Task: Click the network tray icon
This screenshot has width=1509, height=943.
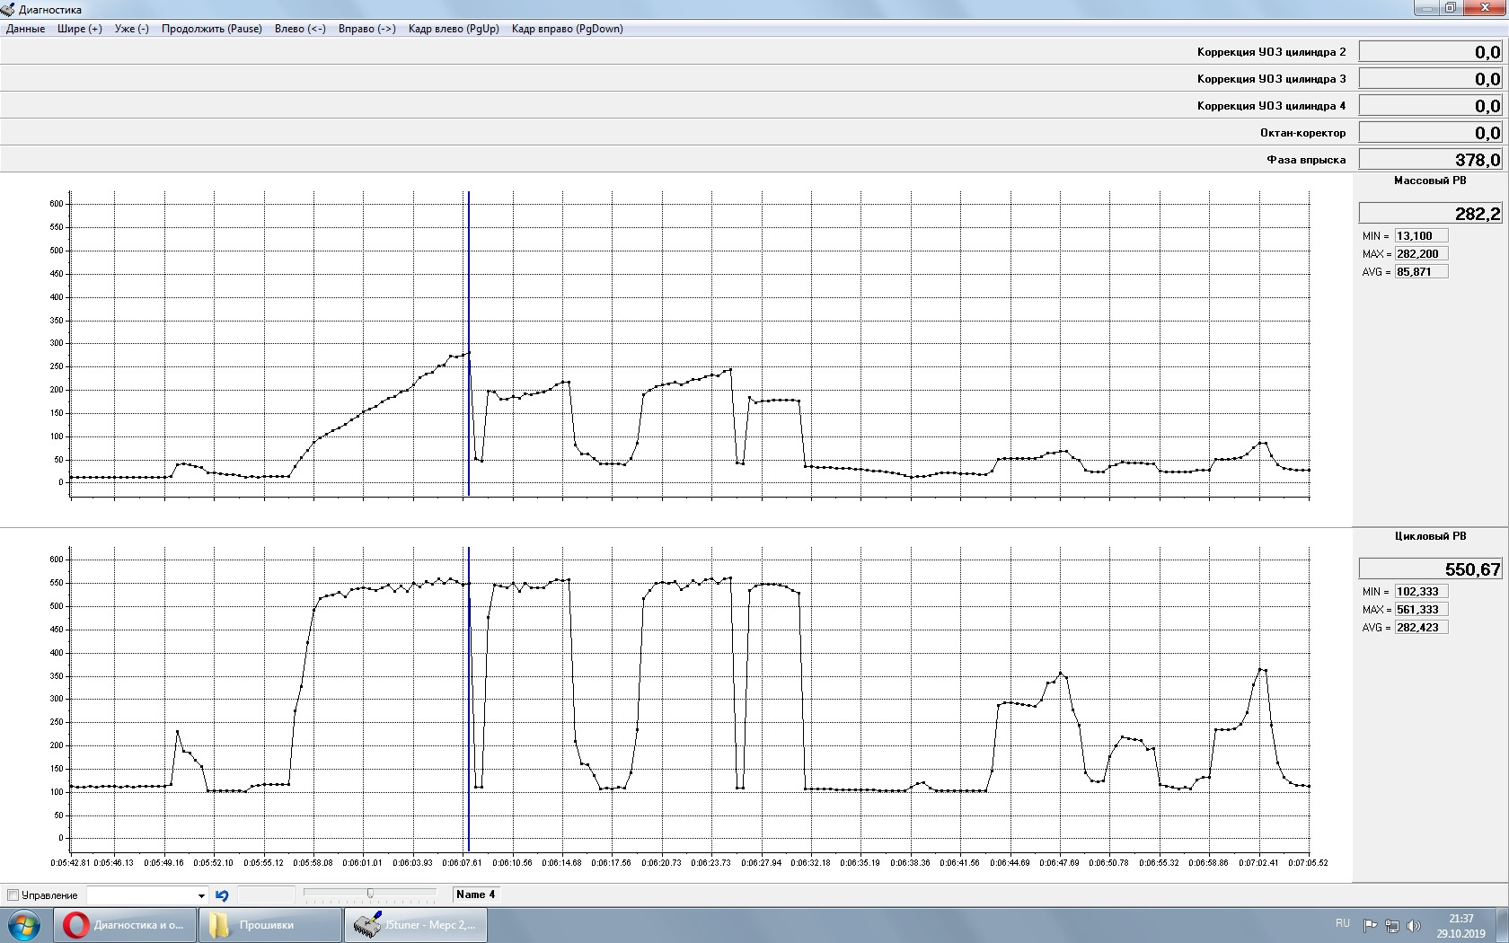Action: (1391, 925)
